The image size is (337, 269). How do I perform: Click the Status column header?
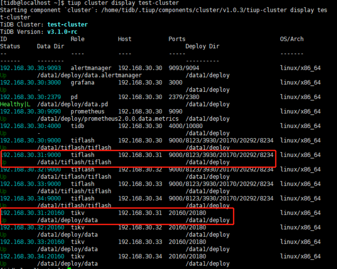[x=10, y=46]
